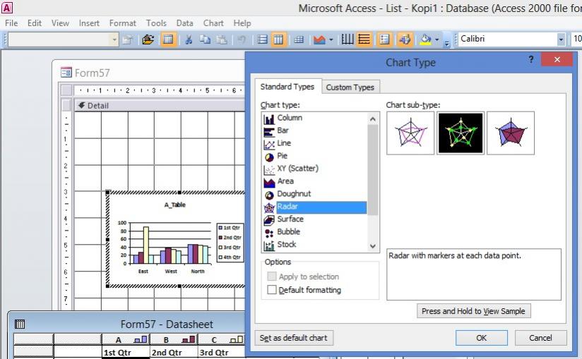
Task: Click the 2nd Qtr datasheet cell
Action: click(173, 353)
